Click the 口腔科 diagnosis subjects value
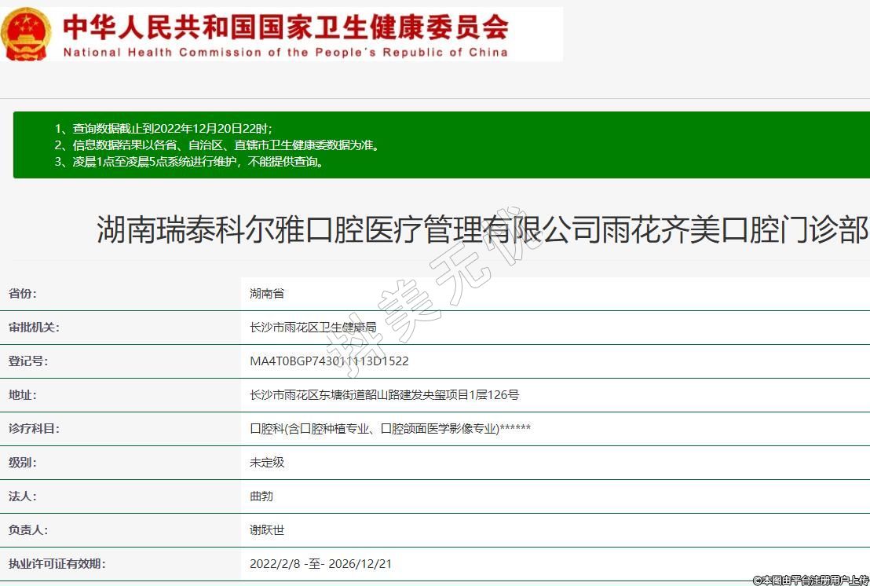The image size is (870, 586). 390,429
